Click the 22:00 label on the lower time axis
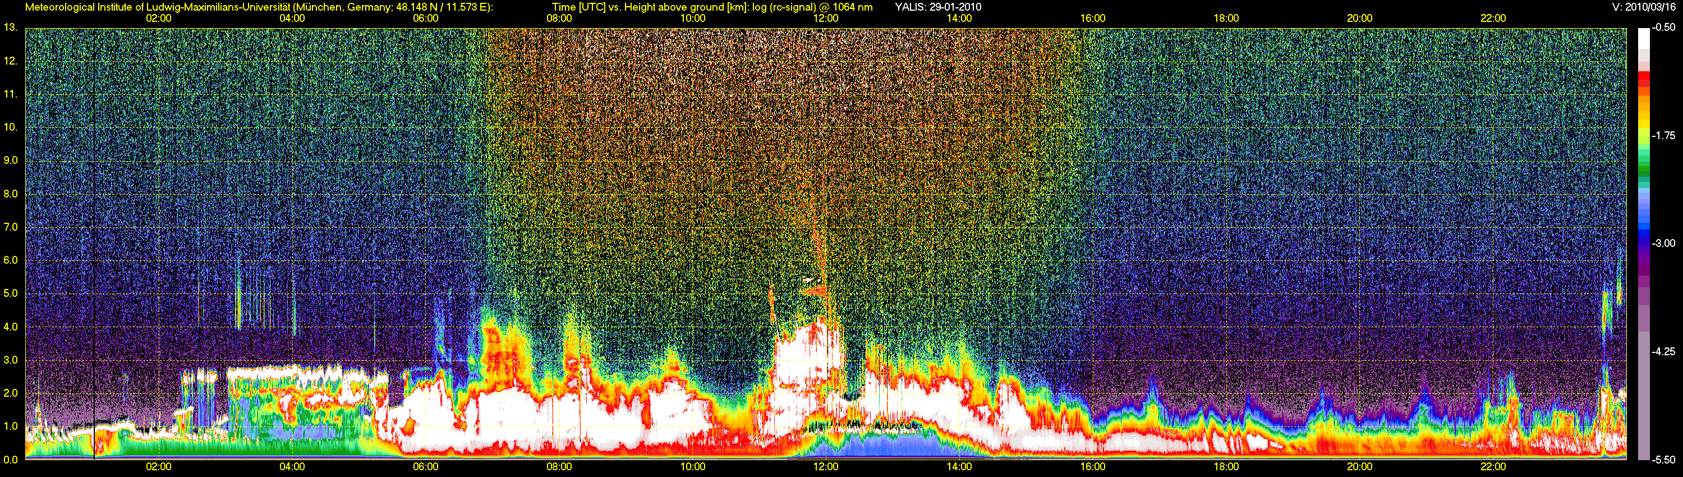The height and width of the screenshot is (477, 1683). [x=1493, y=466]
